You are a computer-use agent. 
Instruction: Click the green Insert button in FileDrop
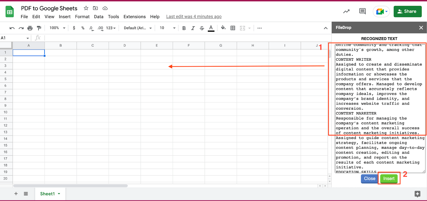point(389,179)
